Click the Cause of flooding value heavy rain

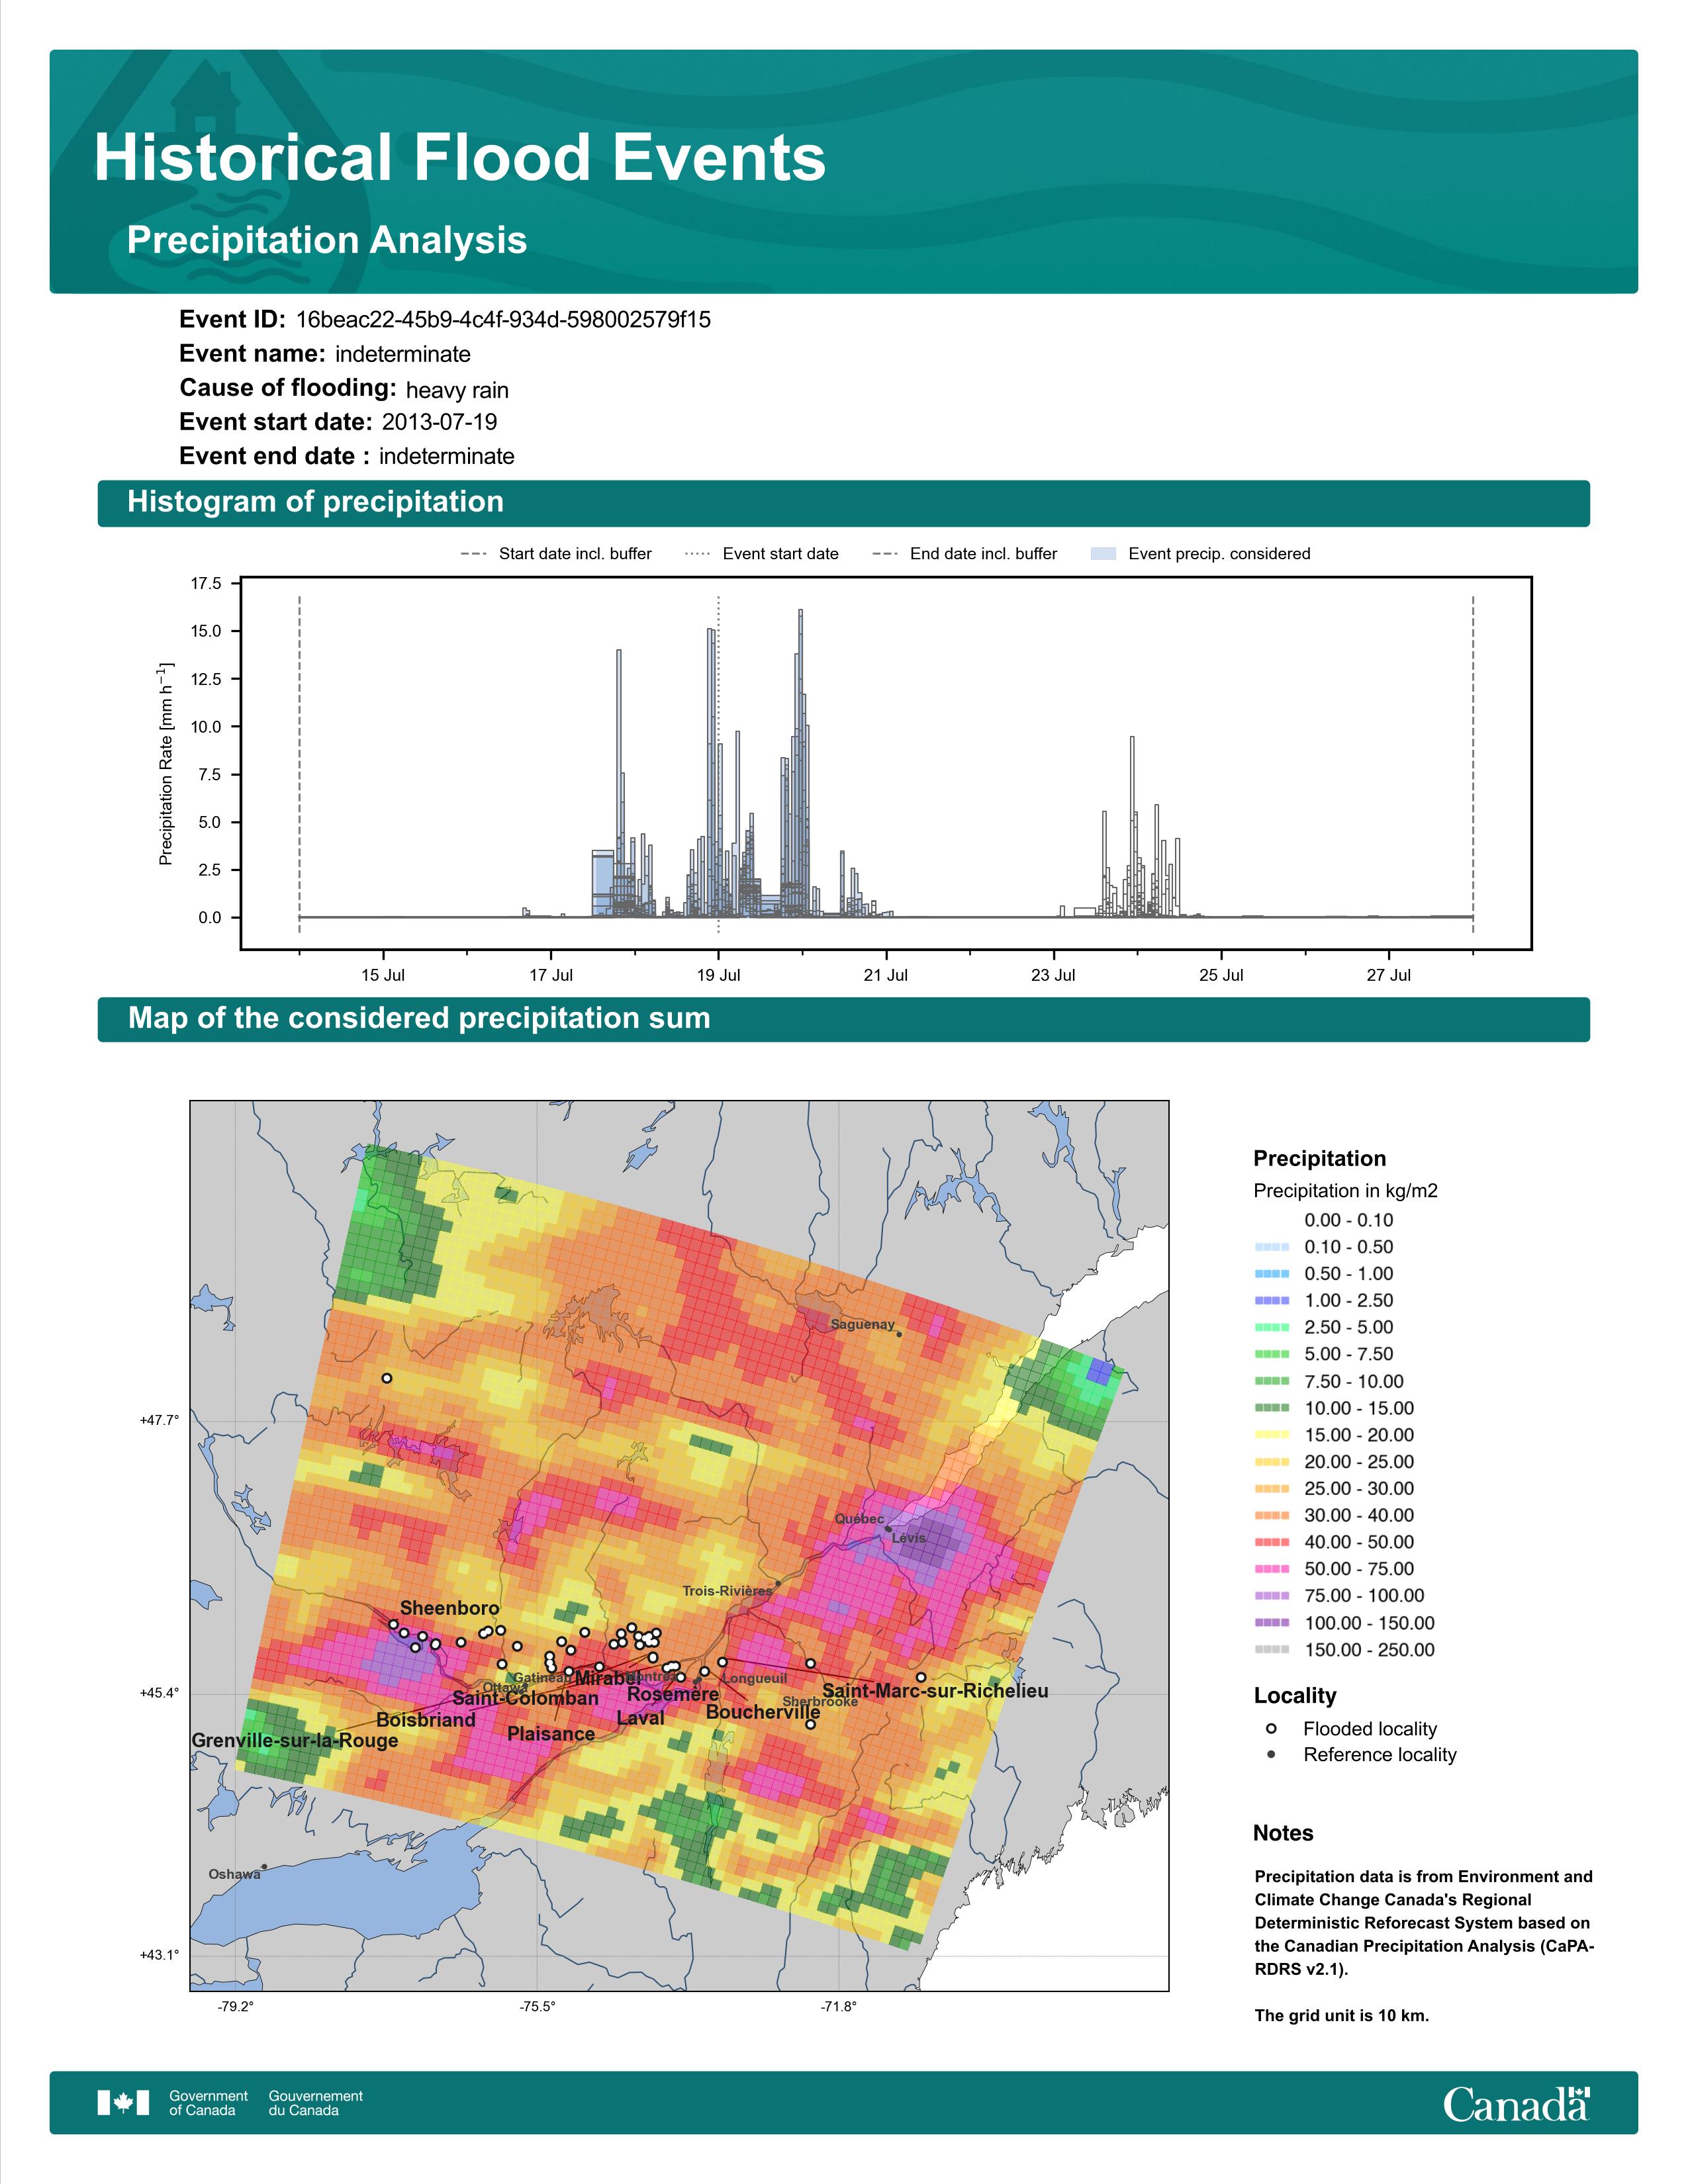(457, 390)
